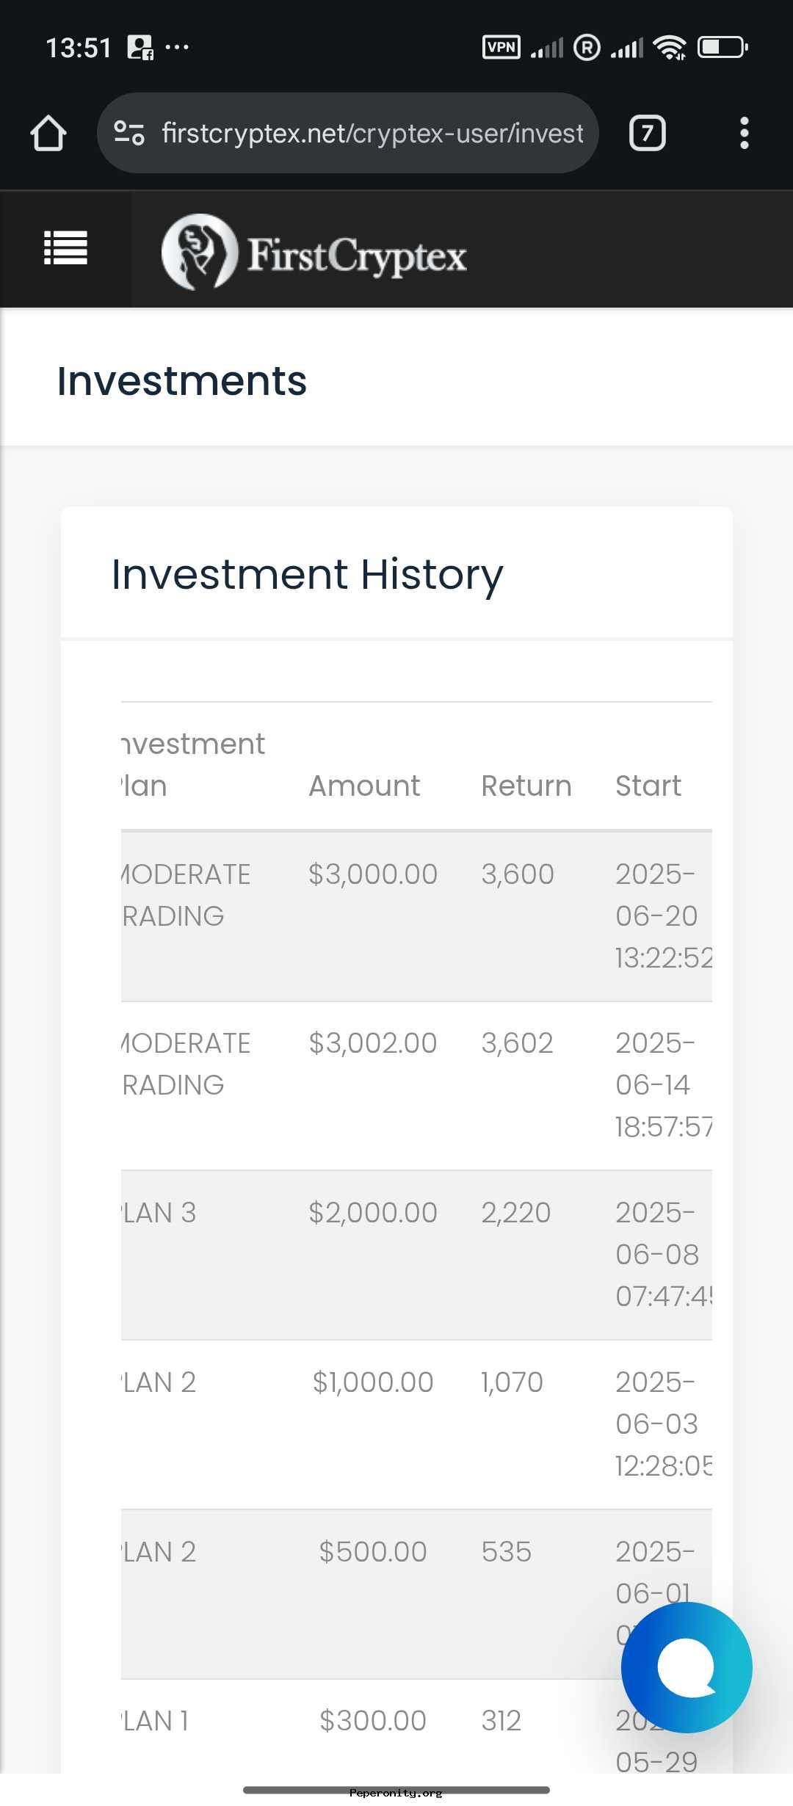The width and height of the screenshot is (793, 1806).
Task: Tap the VPN status icon
Action: (x=501, y=47)
